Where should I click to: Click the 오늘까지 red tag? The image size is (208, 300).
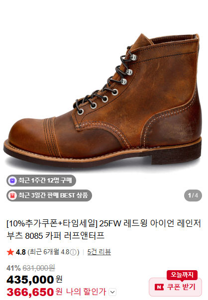pyautogui.click(x=182, y=275)
